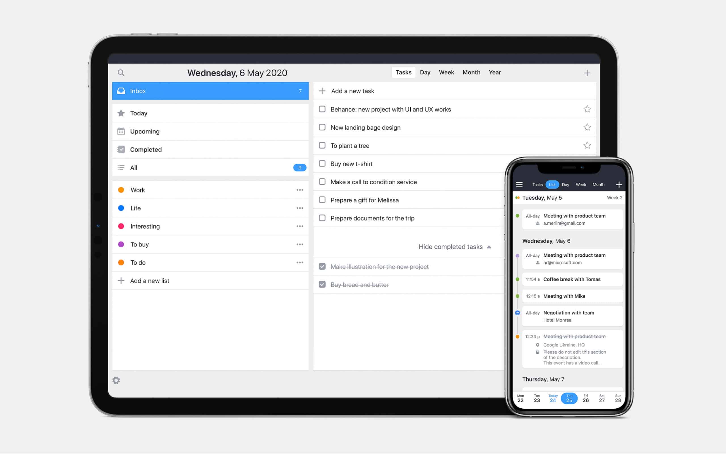Click the search magnifier icon
This screenshot has height=454, width=726.
pos(120,72)
